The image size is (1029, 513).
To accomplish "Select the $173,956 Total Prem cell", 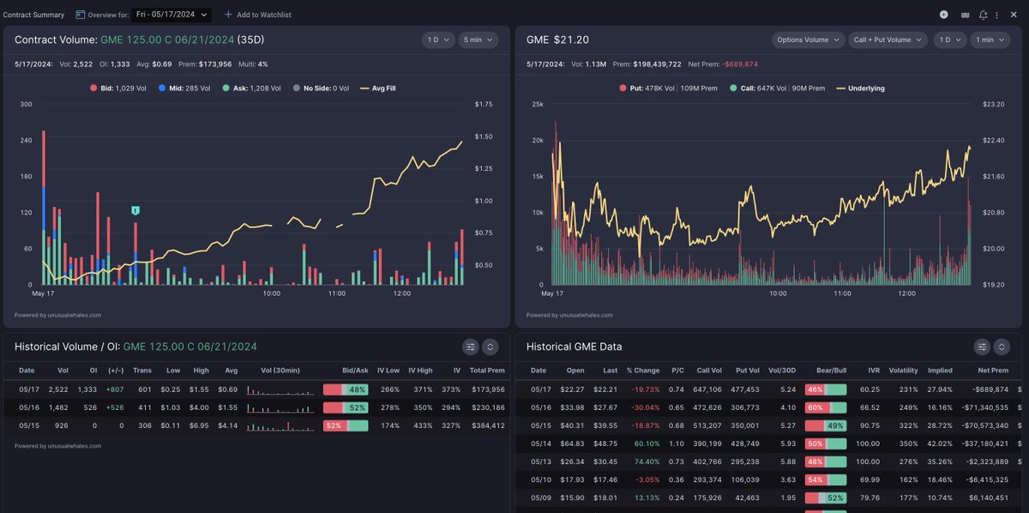I will point(487,389).
